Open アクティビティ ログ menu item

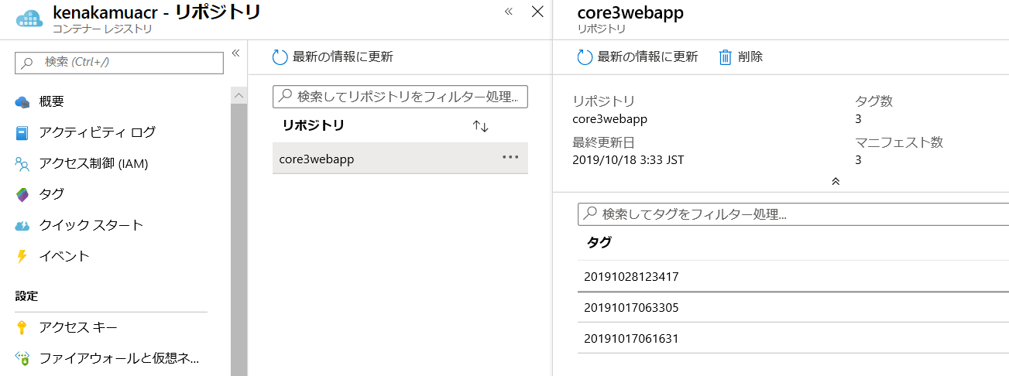(97, 132)
